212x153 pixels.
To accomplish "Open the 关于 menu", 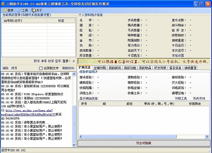I will (x=37, y=10).
